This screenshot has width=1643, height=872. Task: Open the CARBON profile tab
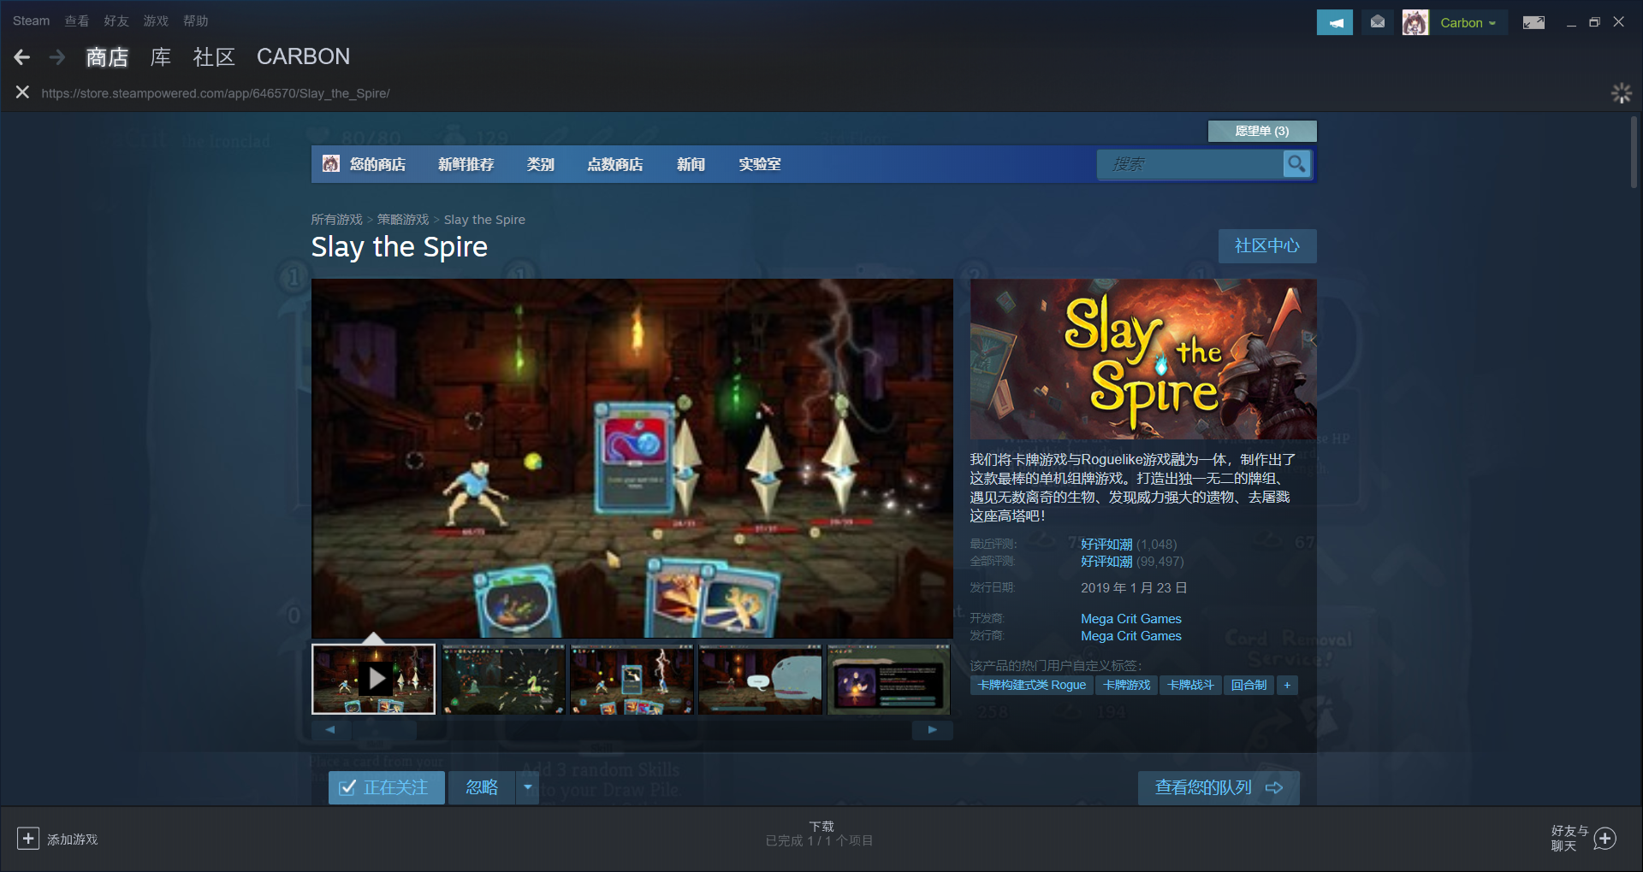303,57
